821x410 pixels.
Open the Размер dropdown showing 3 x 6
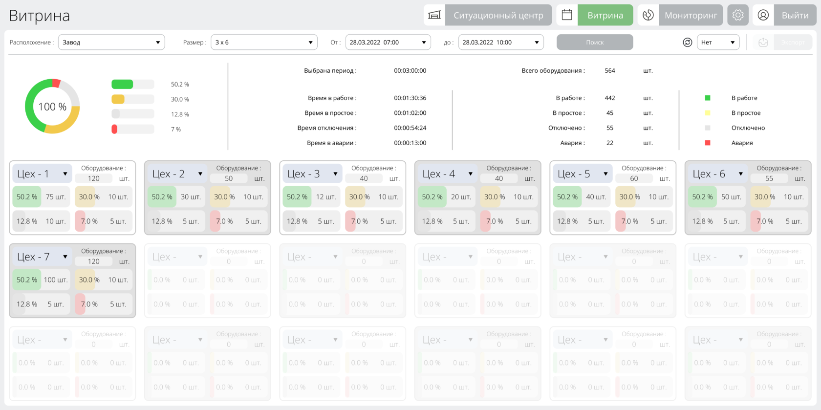[x=264, y=43]
